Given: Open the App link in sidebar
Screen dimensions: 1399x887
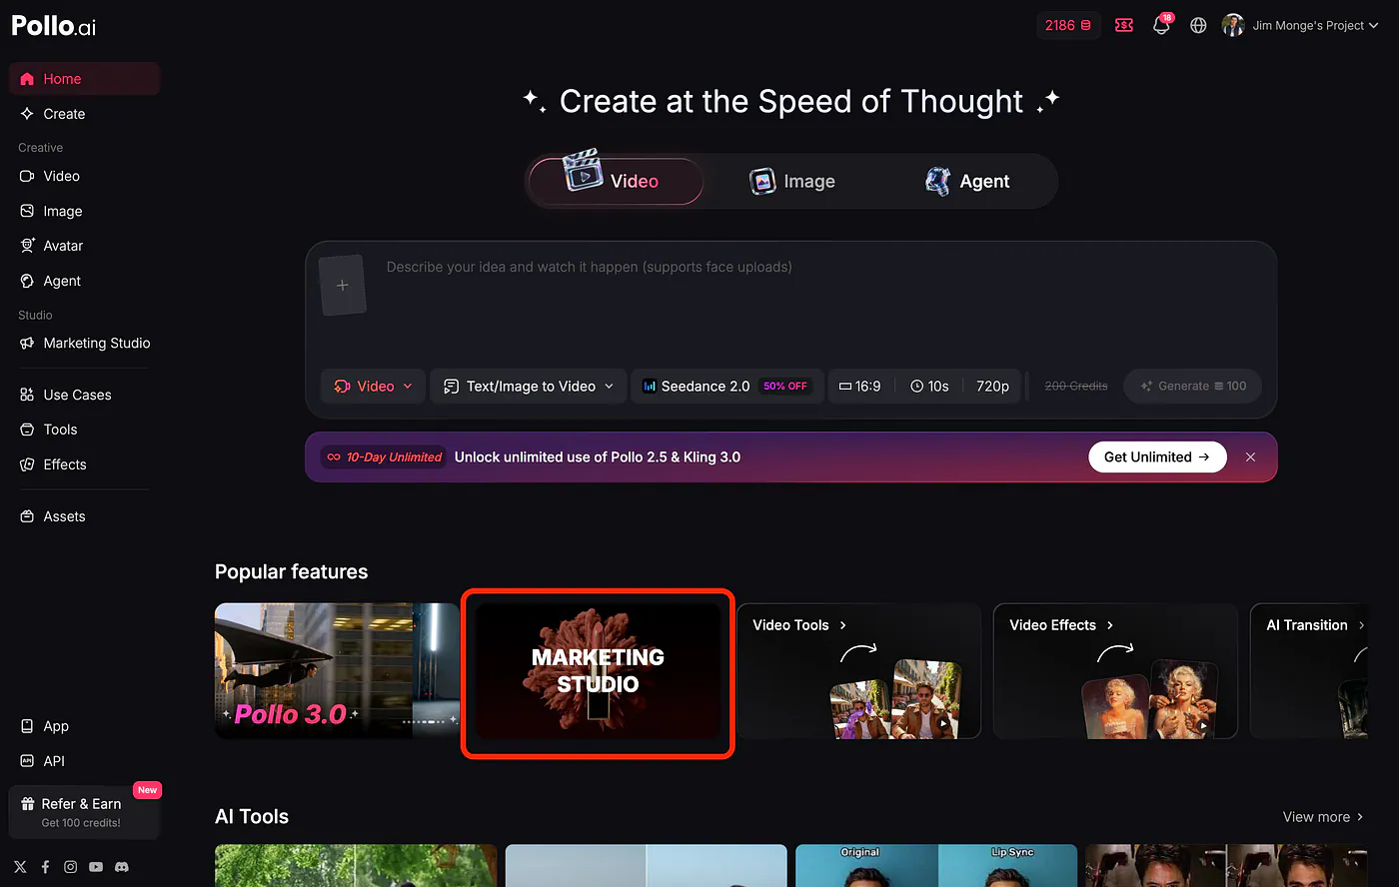Looking at the screenshot, I should coord(84,726).
